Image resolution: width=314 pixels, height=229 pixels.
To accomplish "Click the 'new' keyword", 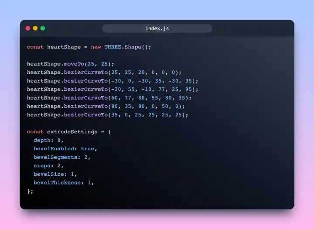I will point(96,47).
